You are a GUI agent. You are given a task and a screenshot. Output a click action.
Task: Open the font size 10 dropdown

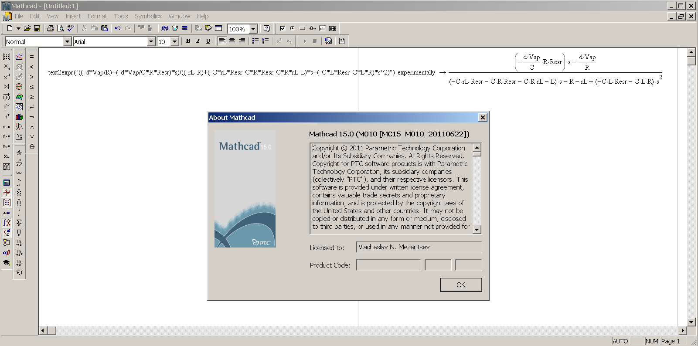175,41
